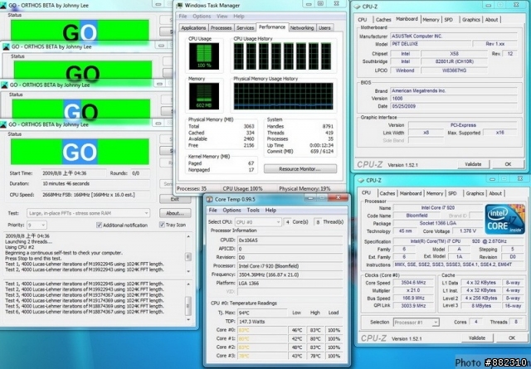Click the Core #3 temperature reading
This screenshot has width=531, height=369.
click(261, 356)
